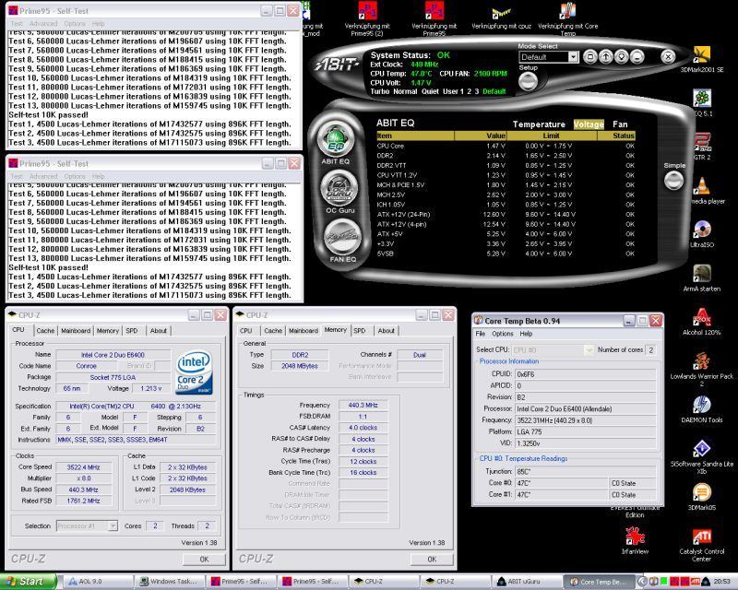Screen dimensions: 738x590
Task: Open the Alcohol 120% desktop icon
Action: pyautogui.click(x=702, y=322)
